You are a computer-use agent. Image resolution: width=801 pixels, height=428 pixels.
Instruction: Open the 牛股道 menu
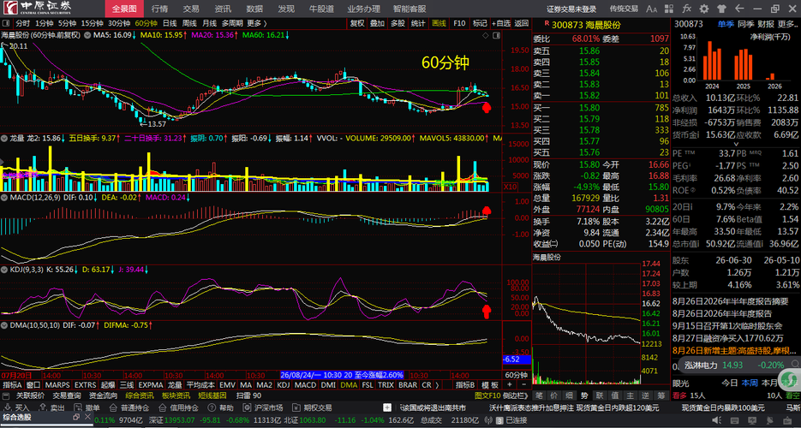(322, 9)
